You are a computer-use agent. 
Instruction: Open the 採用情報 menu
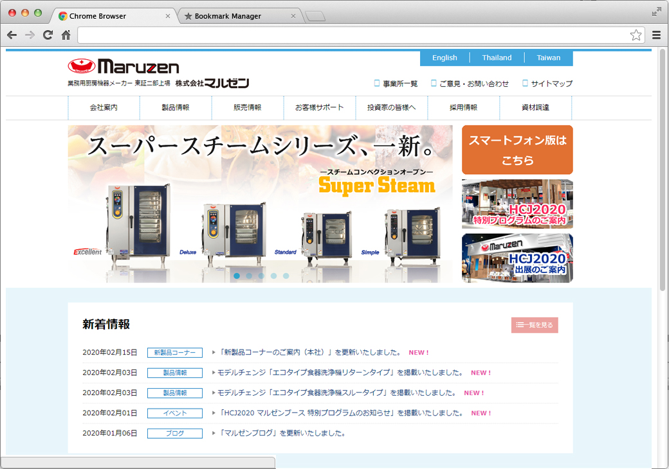(463, 108)
